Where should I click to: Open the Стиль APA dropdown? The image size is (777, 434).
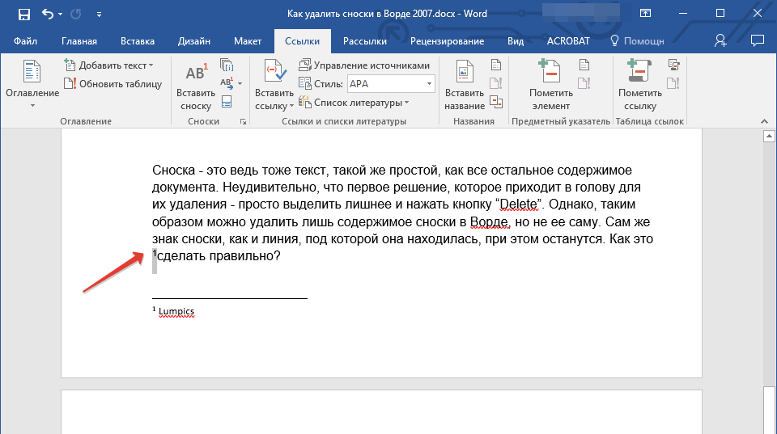[x=429, y=83]
